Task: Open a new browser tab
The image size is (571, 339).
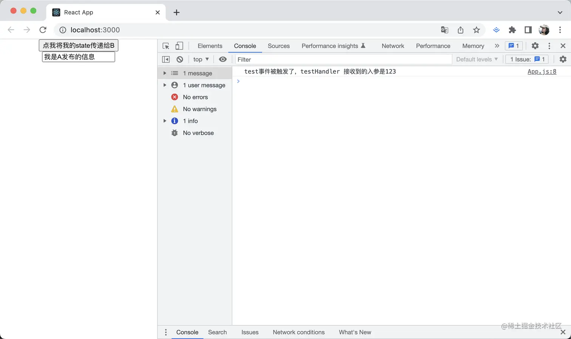Action: click(176, 12)
